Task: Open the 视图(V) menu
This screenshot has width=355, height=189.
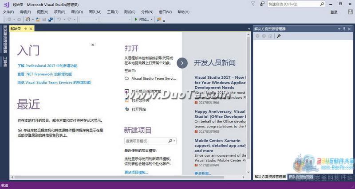Action: (x=43, y=12)
